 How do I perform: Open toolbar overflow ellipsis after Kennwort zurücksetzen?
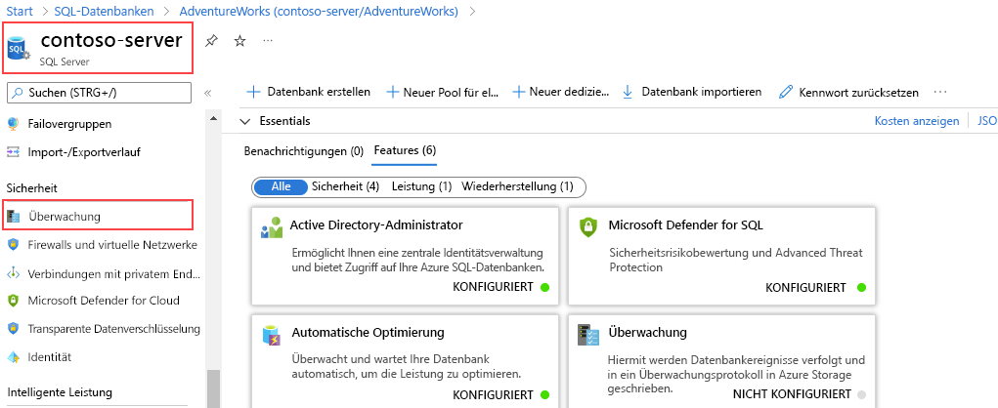(x=940, y=92)
